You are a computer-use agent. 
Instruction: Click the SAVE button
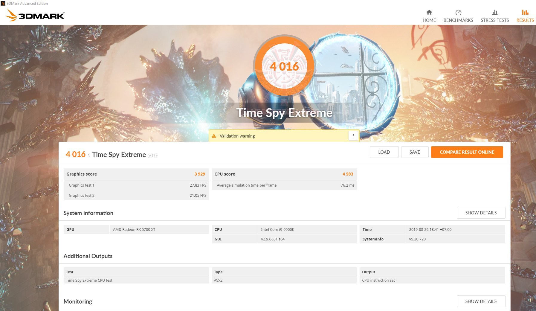pyautogui.click(x=415, y=152)
